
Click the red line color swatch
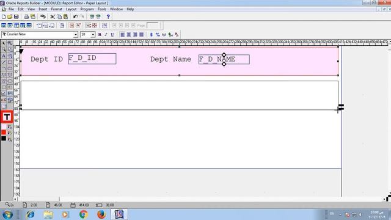click(4, 133)
